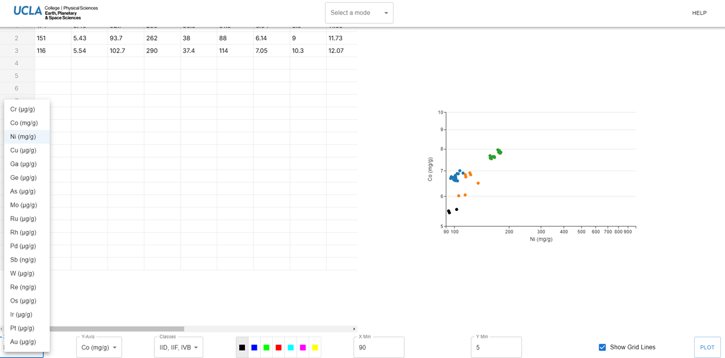Pick the yellow color swatch
Viewport: 725px width, 358px height.
point(315,348)
